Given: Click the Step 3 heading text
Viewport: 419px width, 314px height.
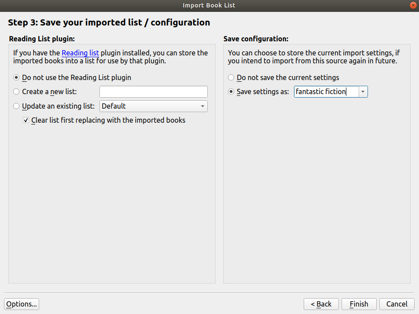Looking at the screenshot, I should point(109,22).
